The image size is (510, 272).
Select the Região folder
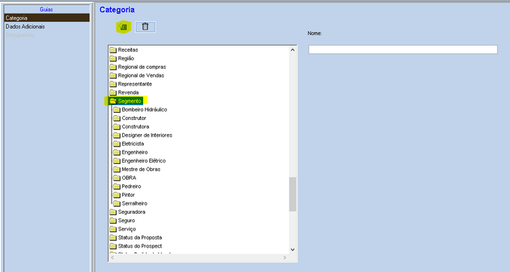126,58
